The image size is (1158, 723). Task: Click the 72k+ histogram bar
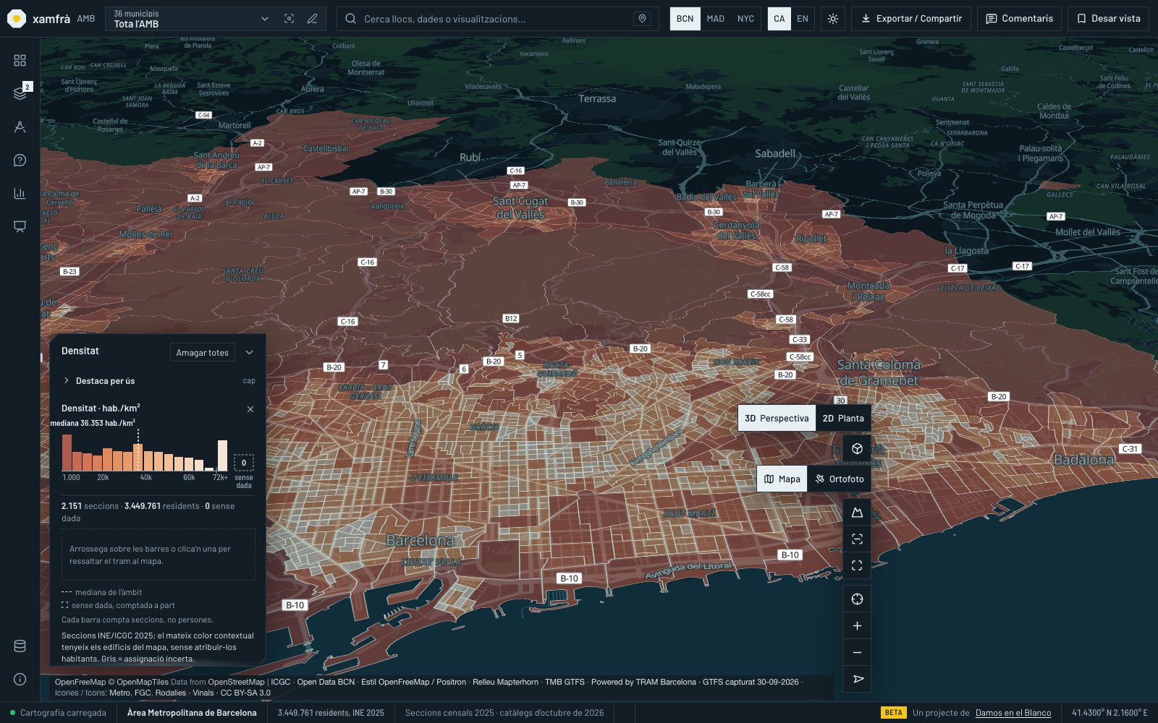[x=222, y=455]
